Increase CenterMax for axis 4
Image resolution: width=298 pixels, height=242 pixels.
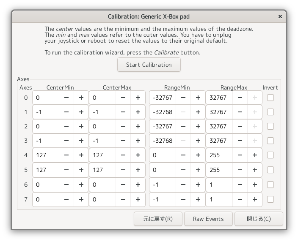pyautogui.click(x=138, y=155)
